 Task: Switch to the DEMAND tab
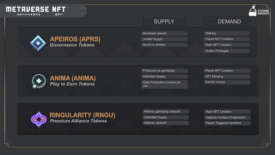point(229,21)
